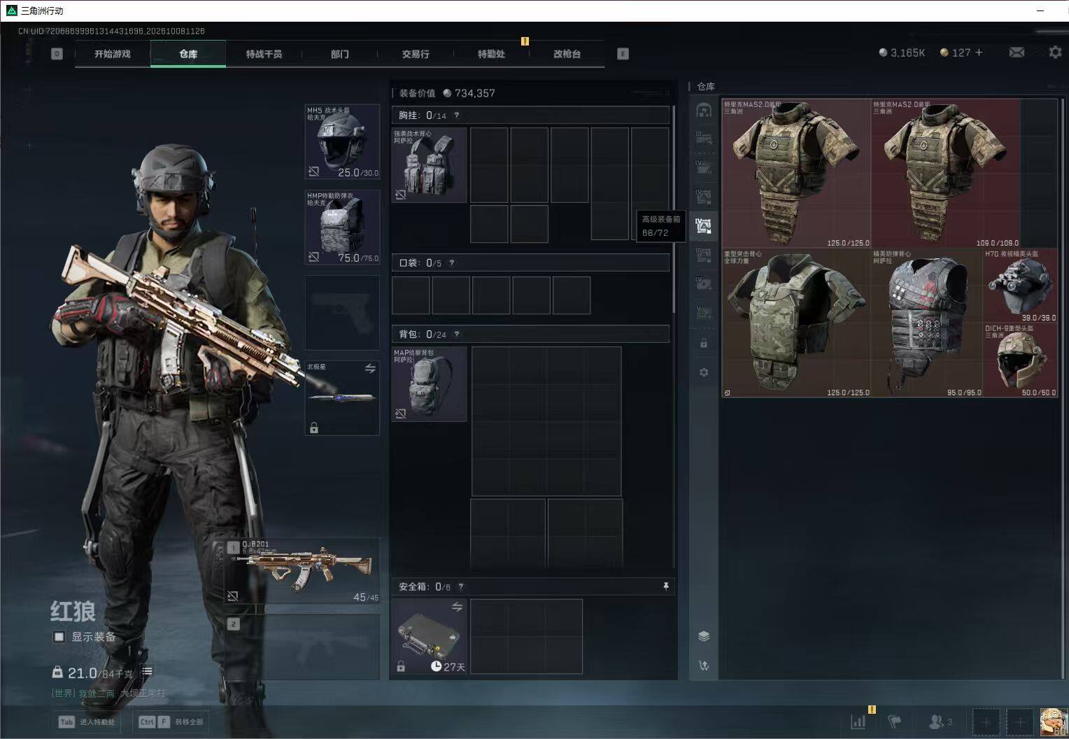Open the stacked layers sort icon
Screen dimensions: 1069x739
[x=704, y=636]
